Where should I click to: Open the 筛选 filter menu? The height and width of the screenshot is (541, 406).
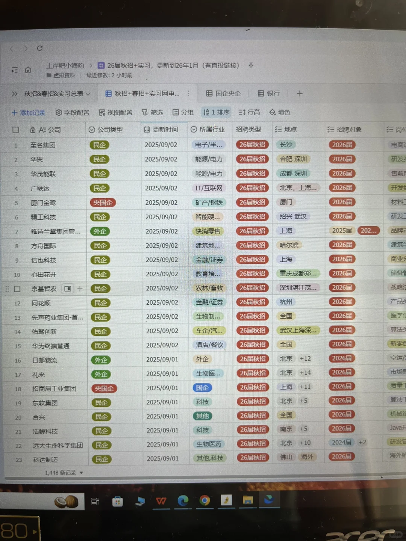pyautogui.click(x=153, y=112)
